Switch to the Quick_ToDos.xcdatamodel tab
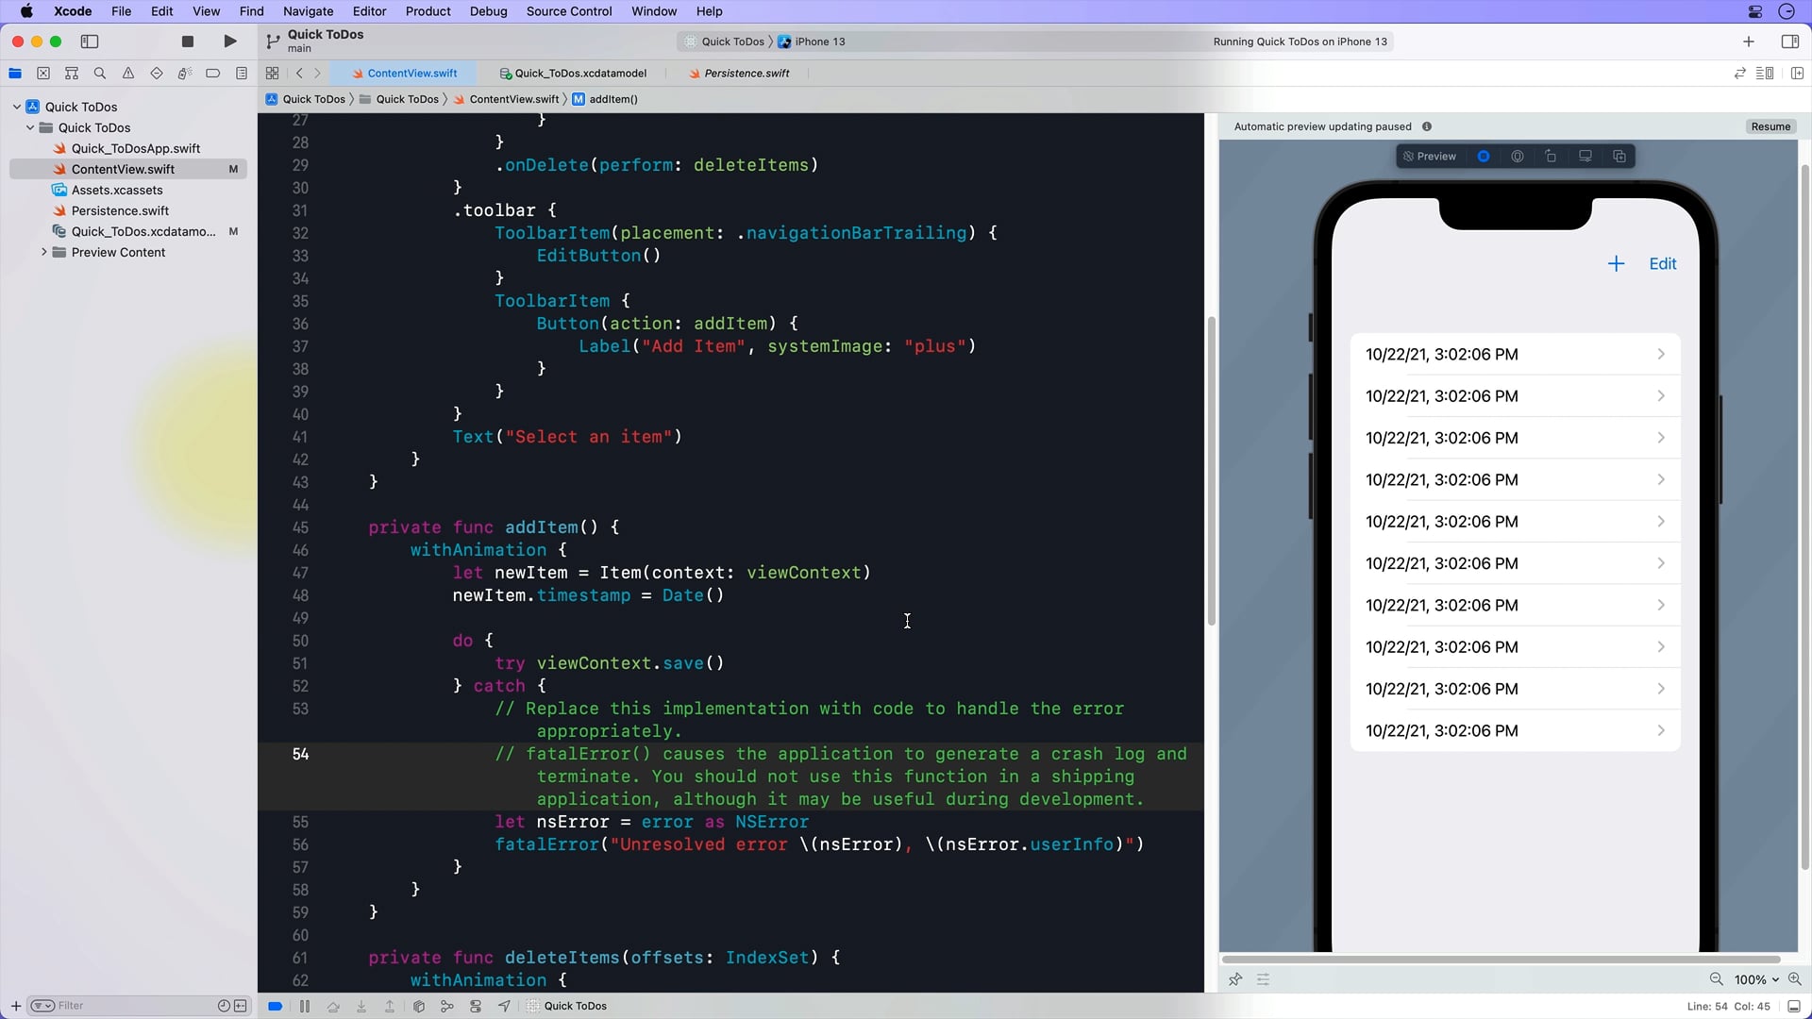Image resolution: width=1812 pixels, height=1019 pixels. pyautogui.click(x=573, y=74)
